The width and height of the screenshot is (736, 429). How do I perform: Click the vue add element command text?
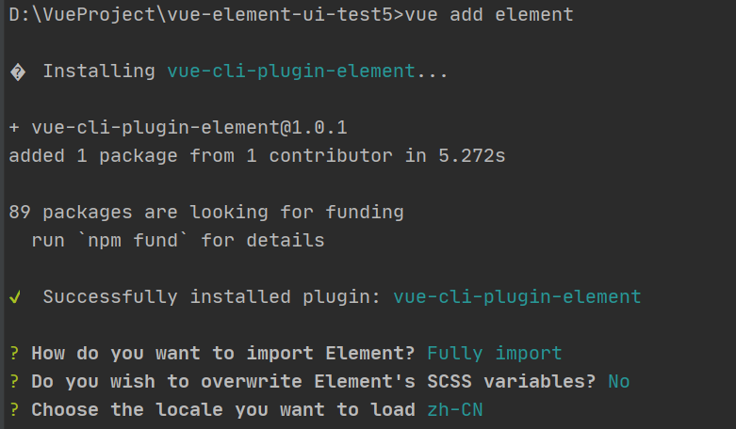coord(489,14)
